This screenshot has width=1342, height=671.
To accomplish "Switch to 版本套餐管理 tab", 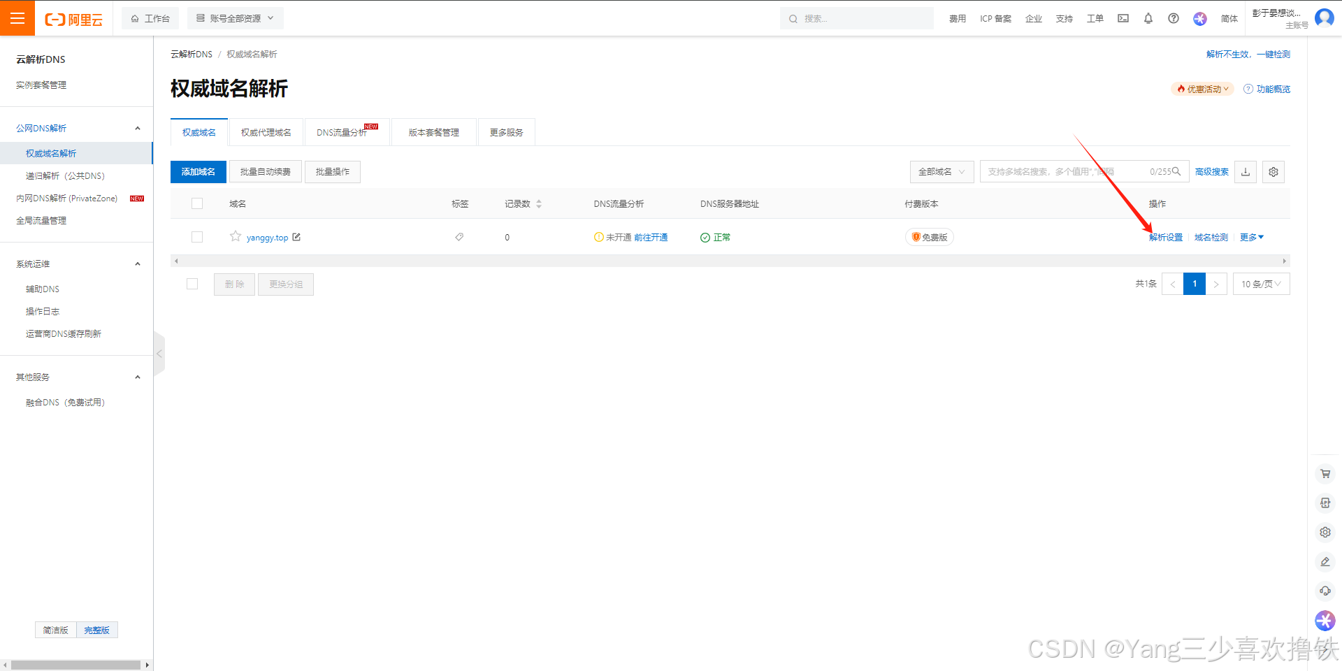I will click(x=434, y=132).
